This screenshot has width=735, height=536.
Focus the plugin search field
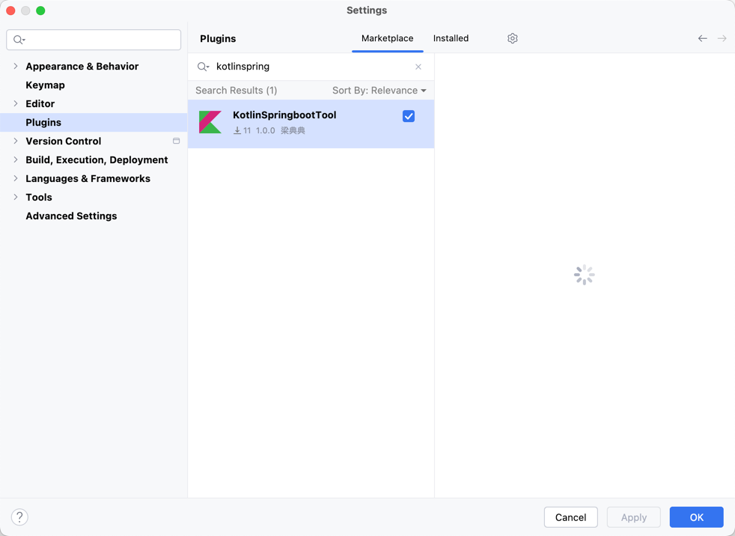pyautogui.click(x=311, y=67)
